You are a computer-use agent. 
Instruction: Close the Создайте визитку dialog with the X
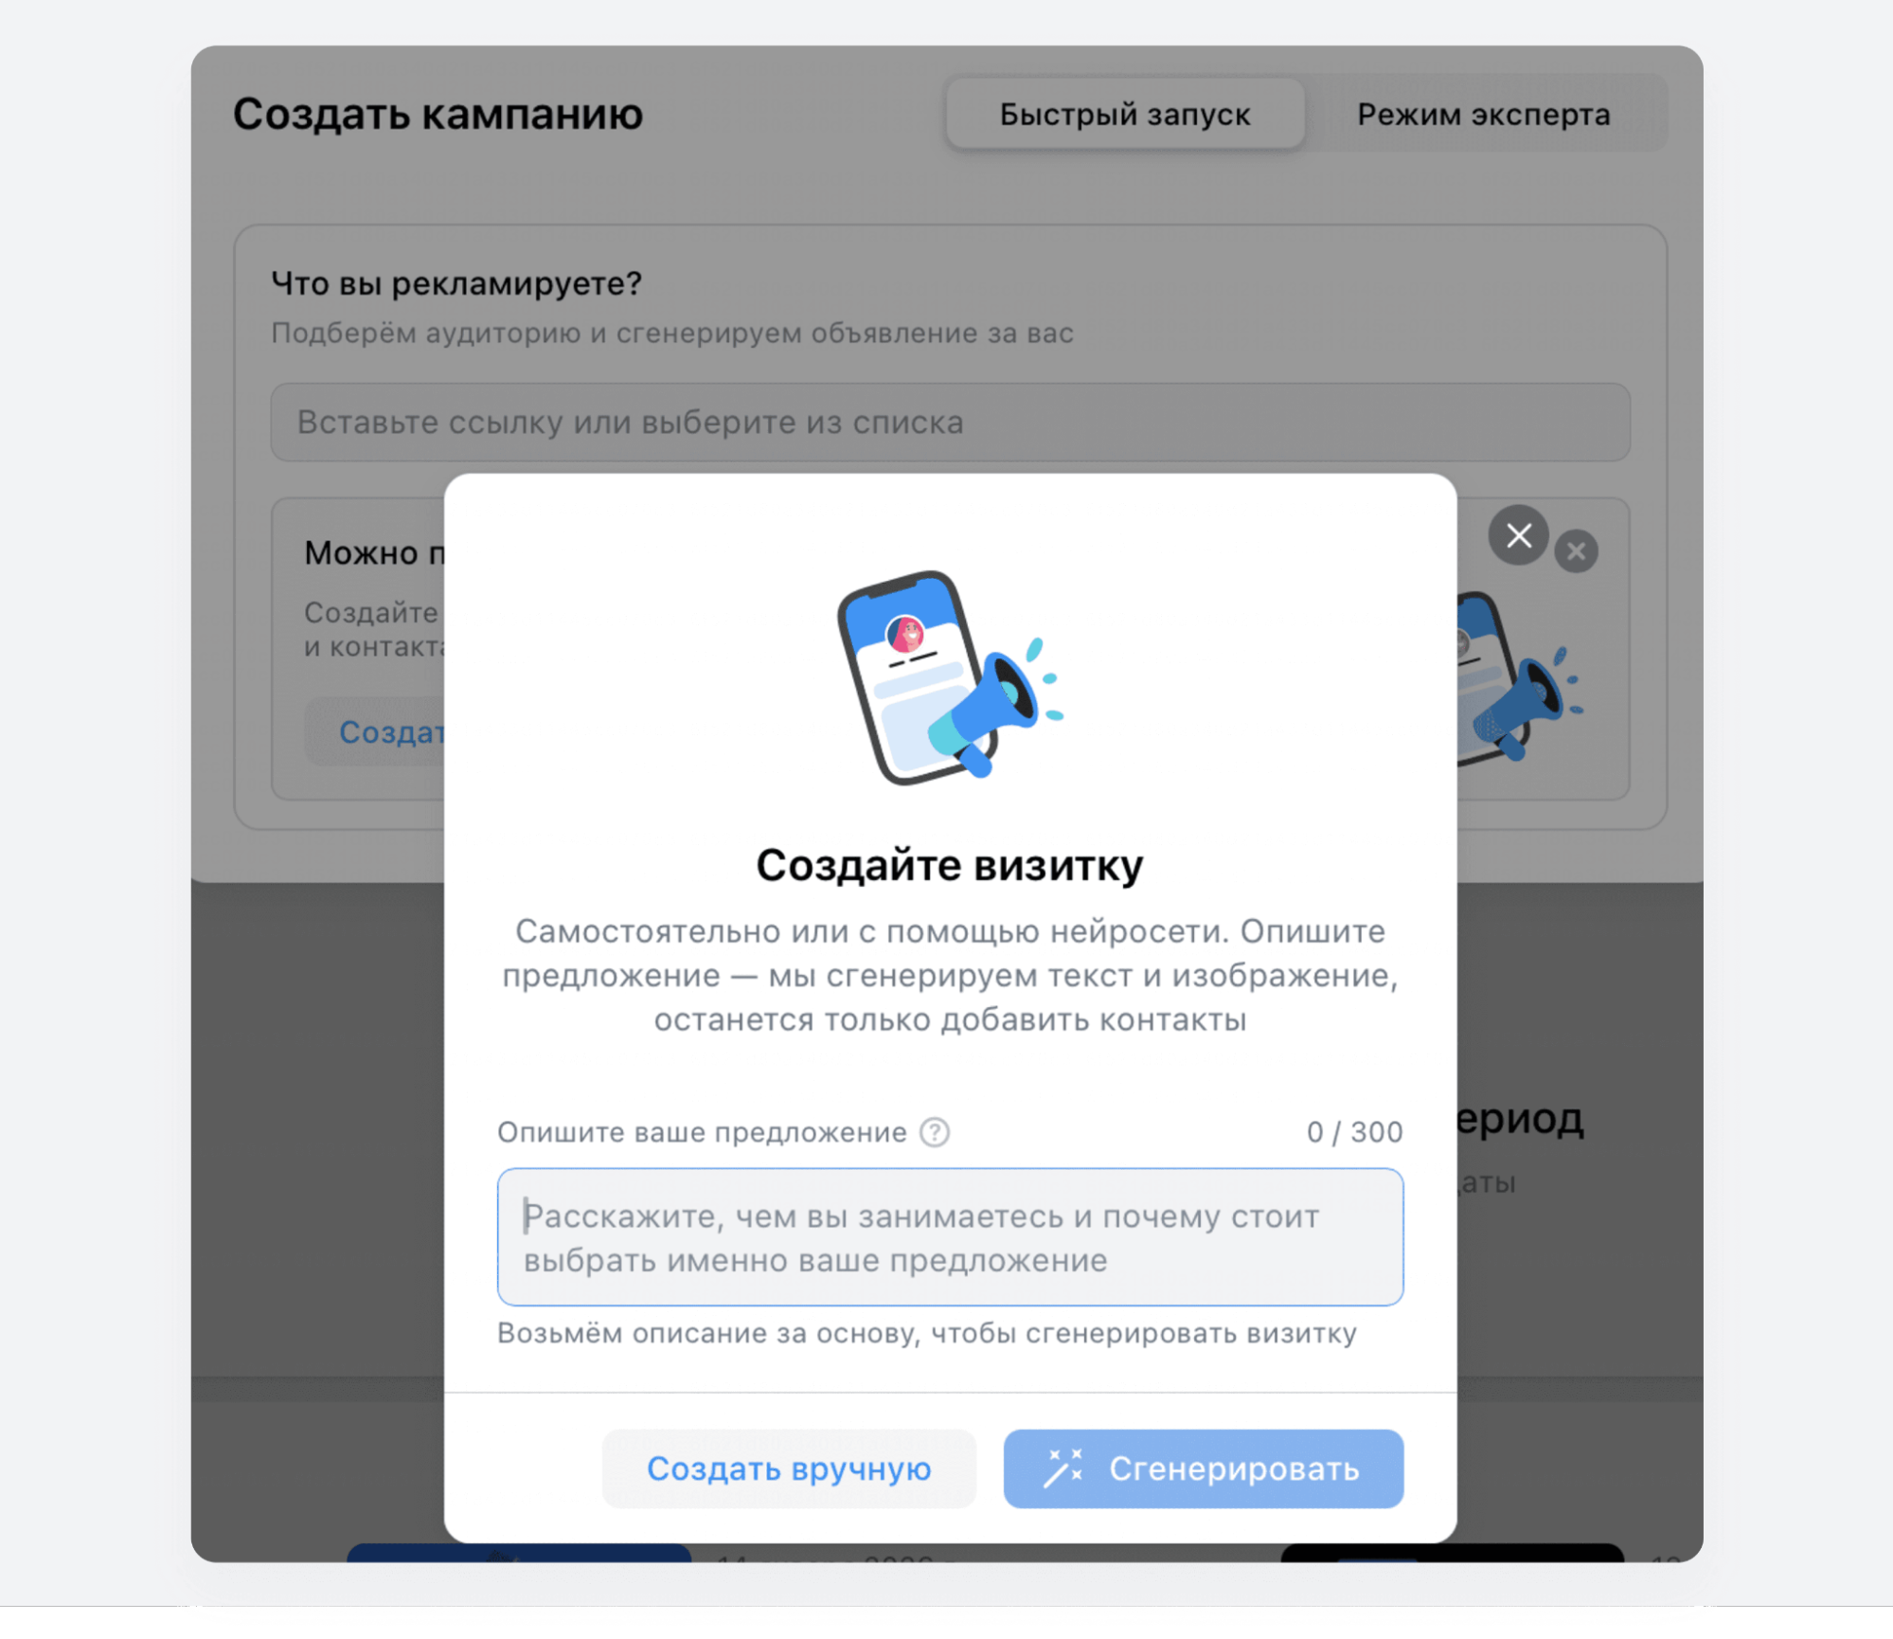(1518, 535)
